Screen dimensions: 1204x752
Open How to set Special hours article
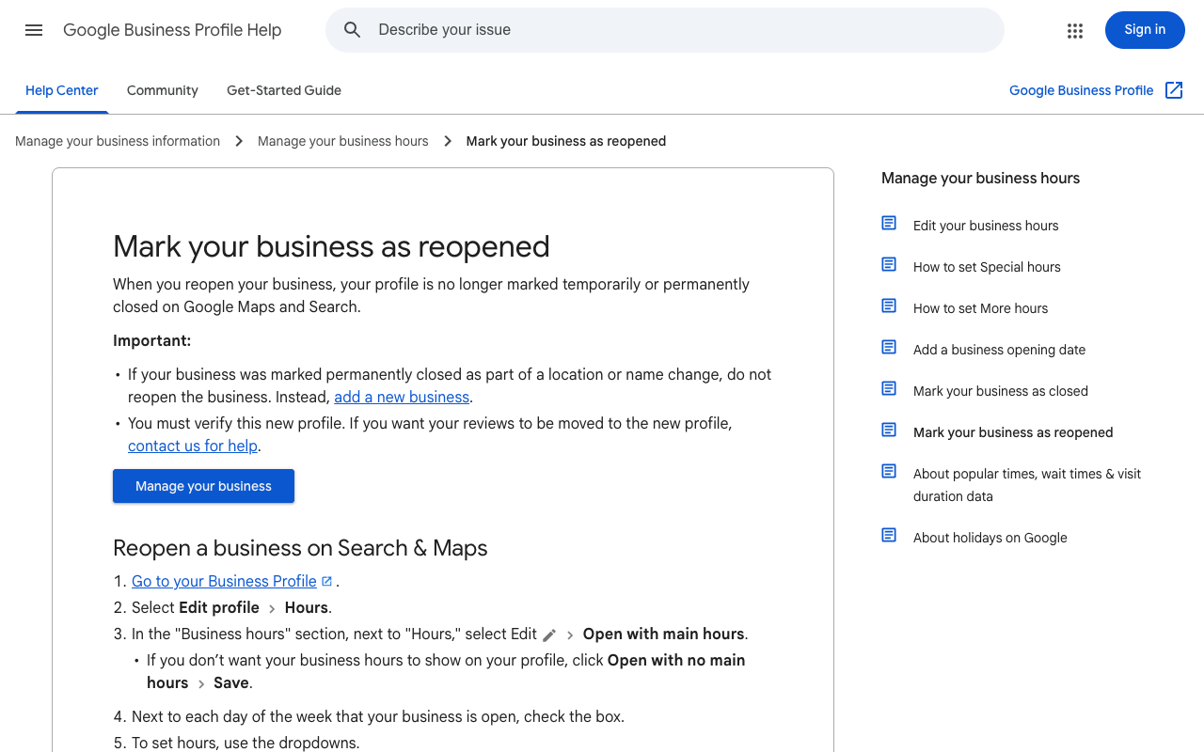[987, 267]
